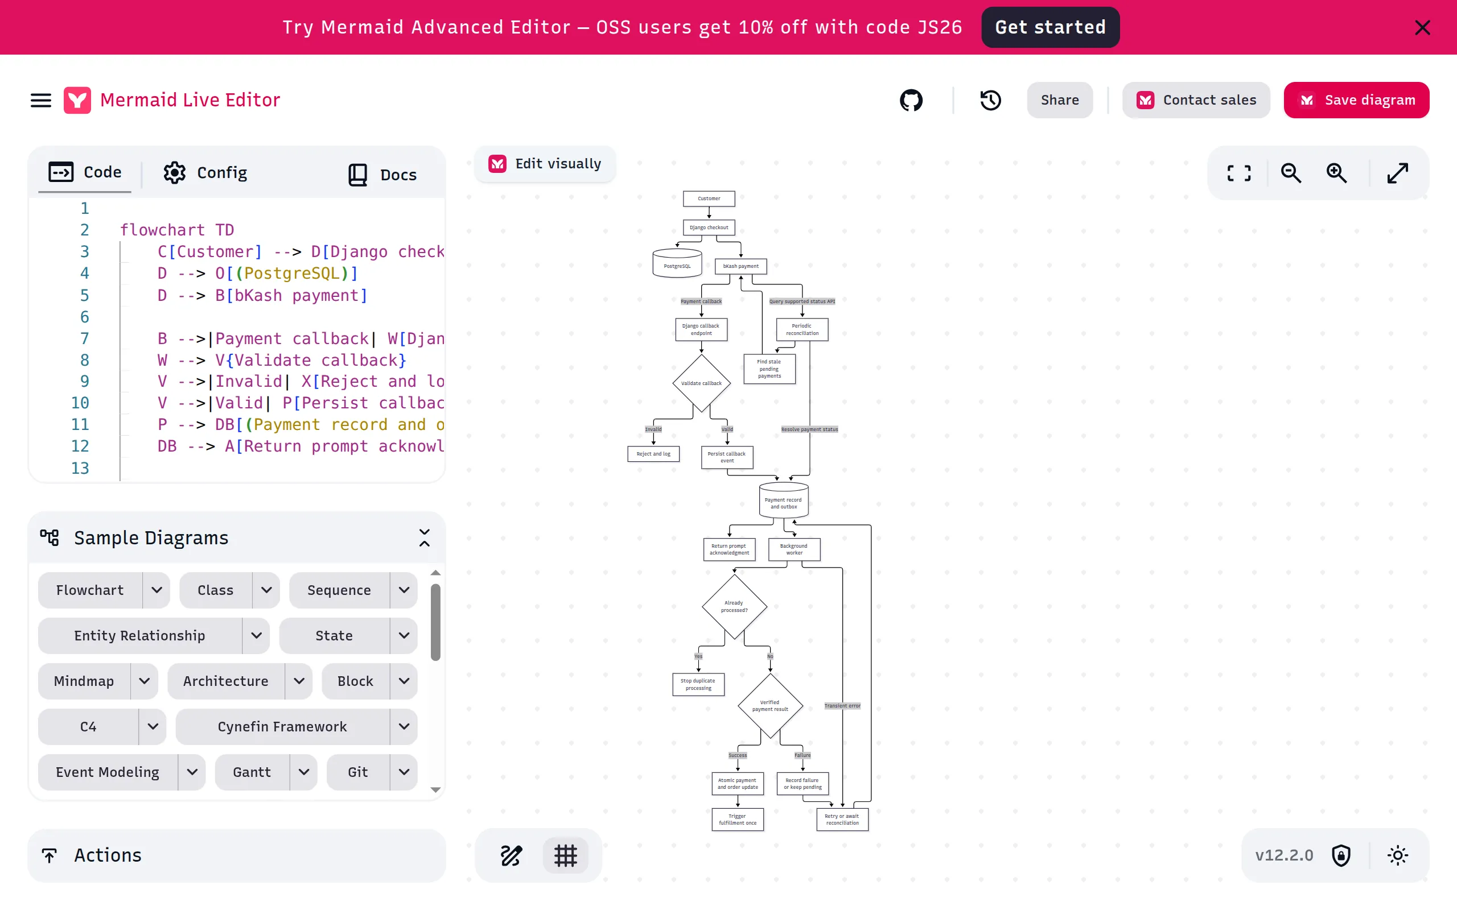
Task: Click the Sample Diagrams tree icon
Action: pos(50,537)
